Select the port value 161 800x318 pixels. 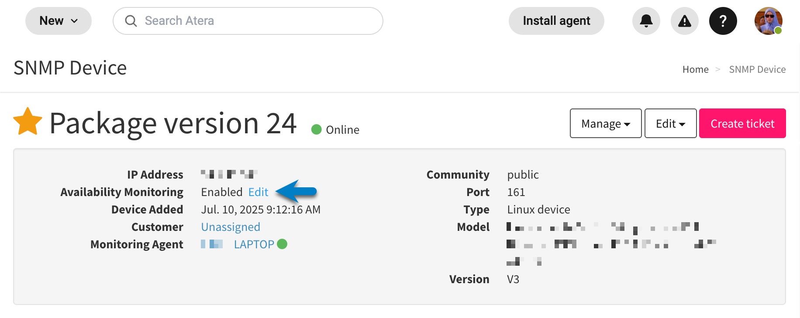[x=516, y=192]
